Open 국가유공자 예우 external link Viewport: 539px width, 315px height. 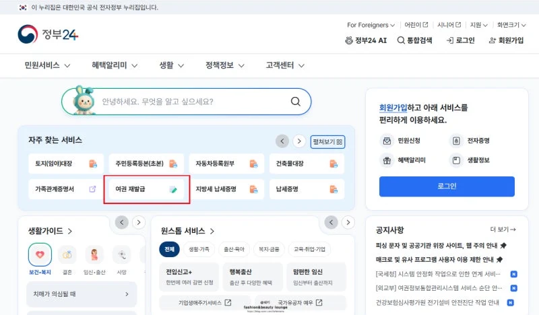(300, 303)
